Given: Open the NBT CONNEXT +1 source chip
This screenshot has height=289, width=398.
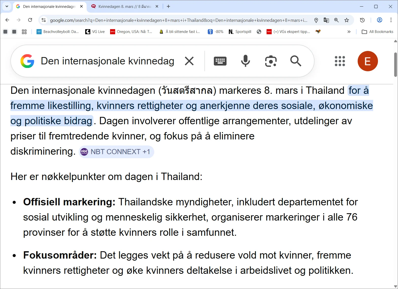Looking at the screenshot, I should point(116,152).
